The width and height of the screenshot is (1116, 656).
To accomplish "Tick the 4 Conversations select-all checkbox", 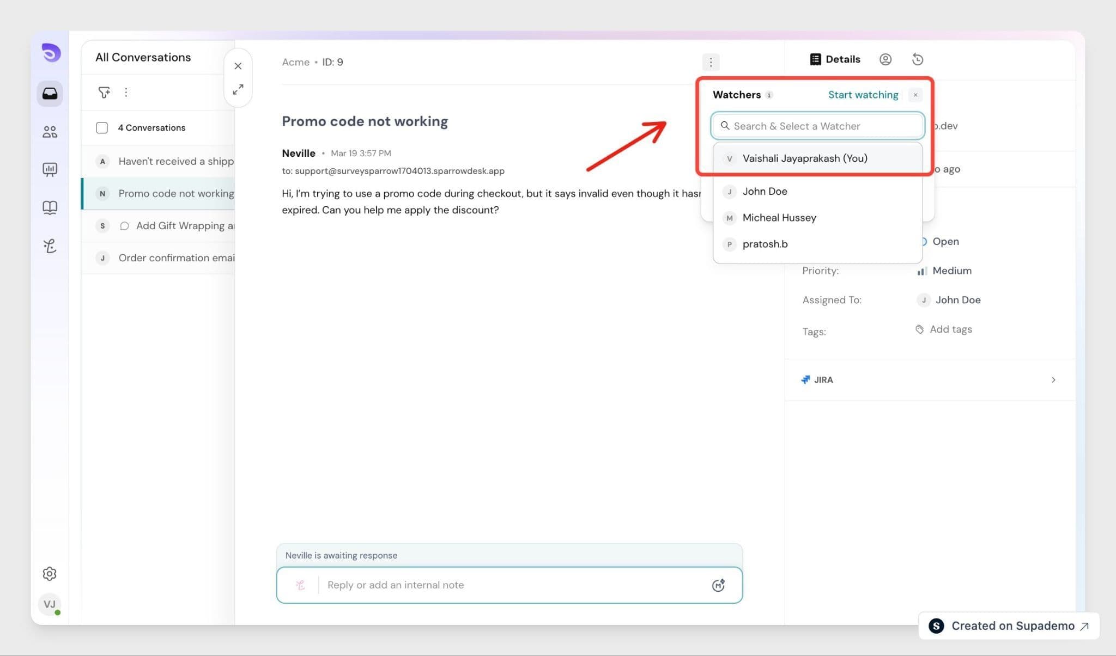I will click(102, 127).
